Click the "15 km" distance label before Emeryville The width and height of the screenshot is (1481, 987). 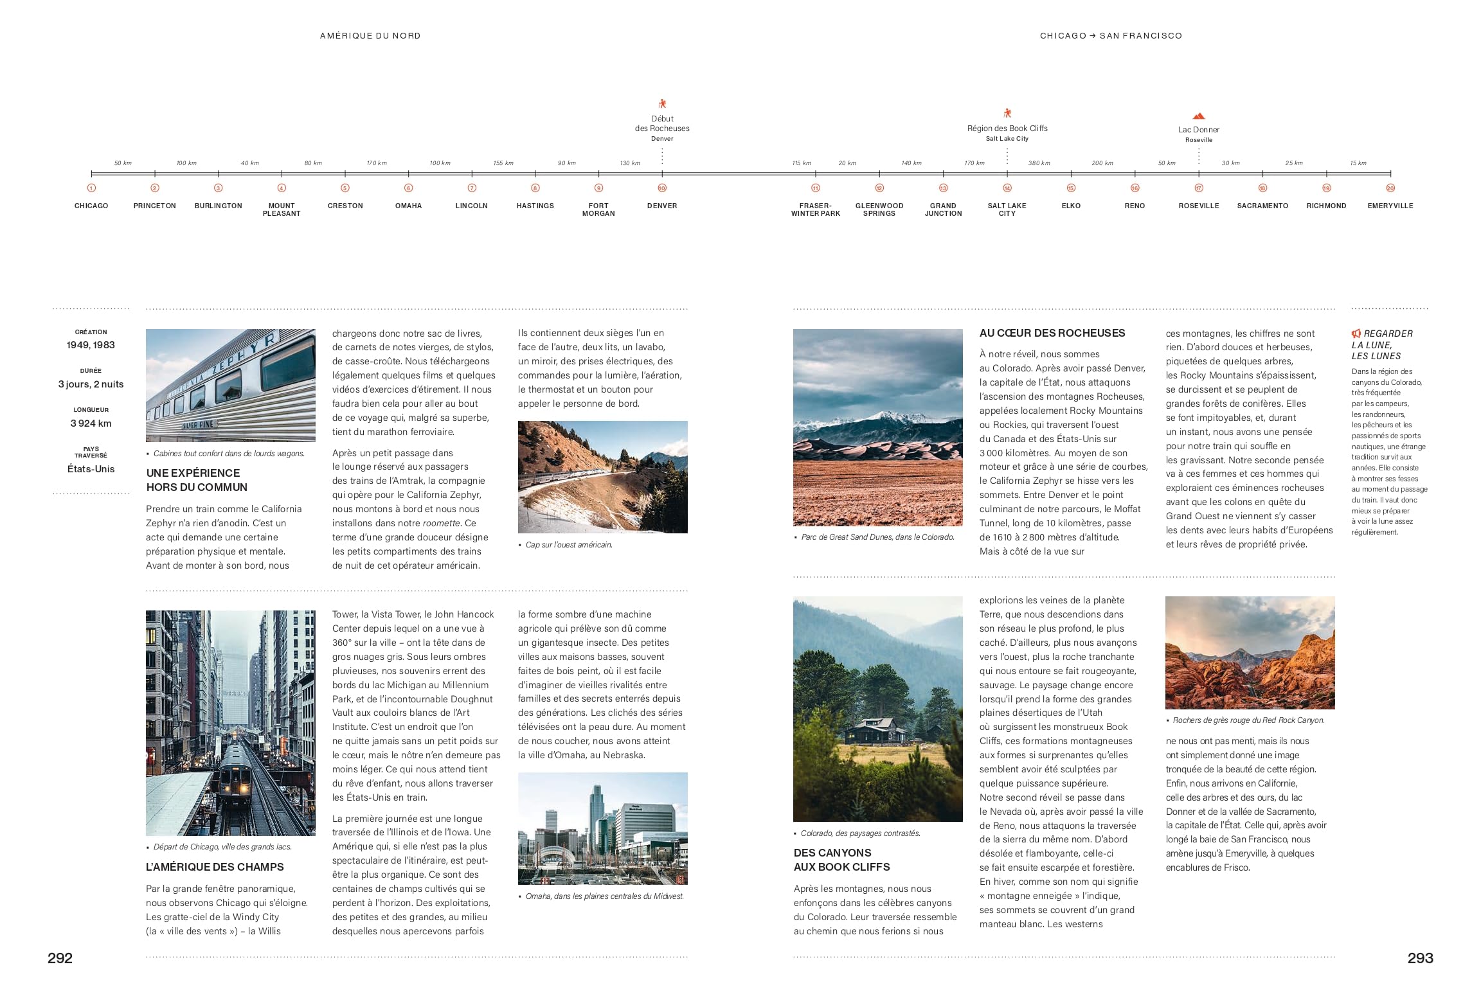[x=1358, y=163]
